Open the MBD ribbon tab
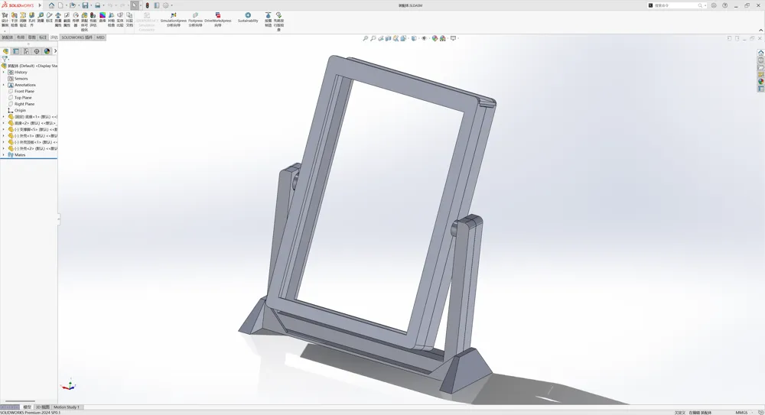This screenshot has height=415, width=765. [x=100, y=37]
